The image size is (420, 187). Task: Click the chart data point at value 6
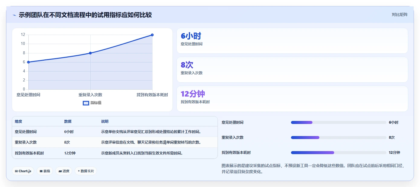click(x=28, y=62)
